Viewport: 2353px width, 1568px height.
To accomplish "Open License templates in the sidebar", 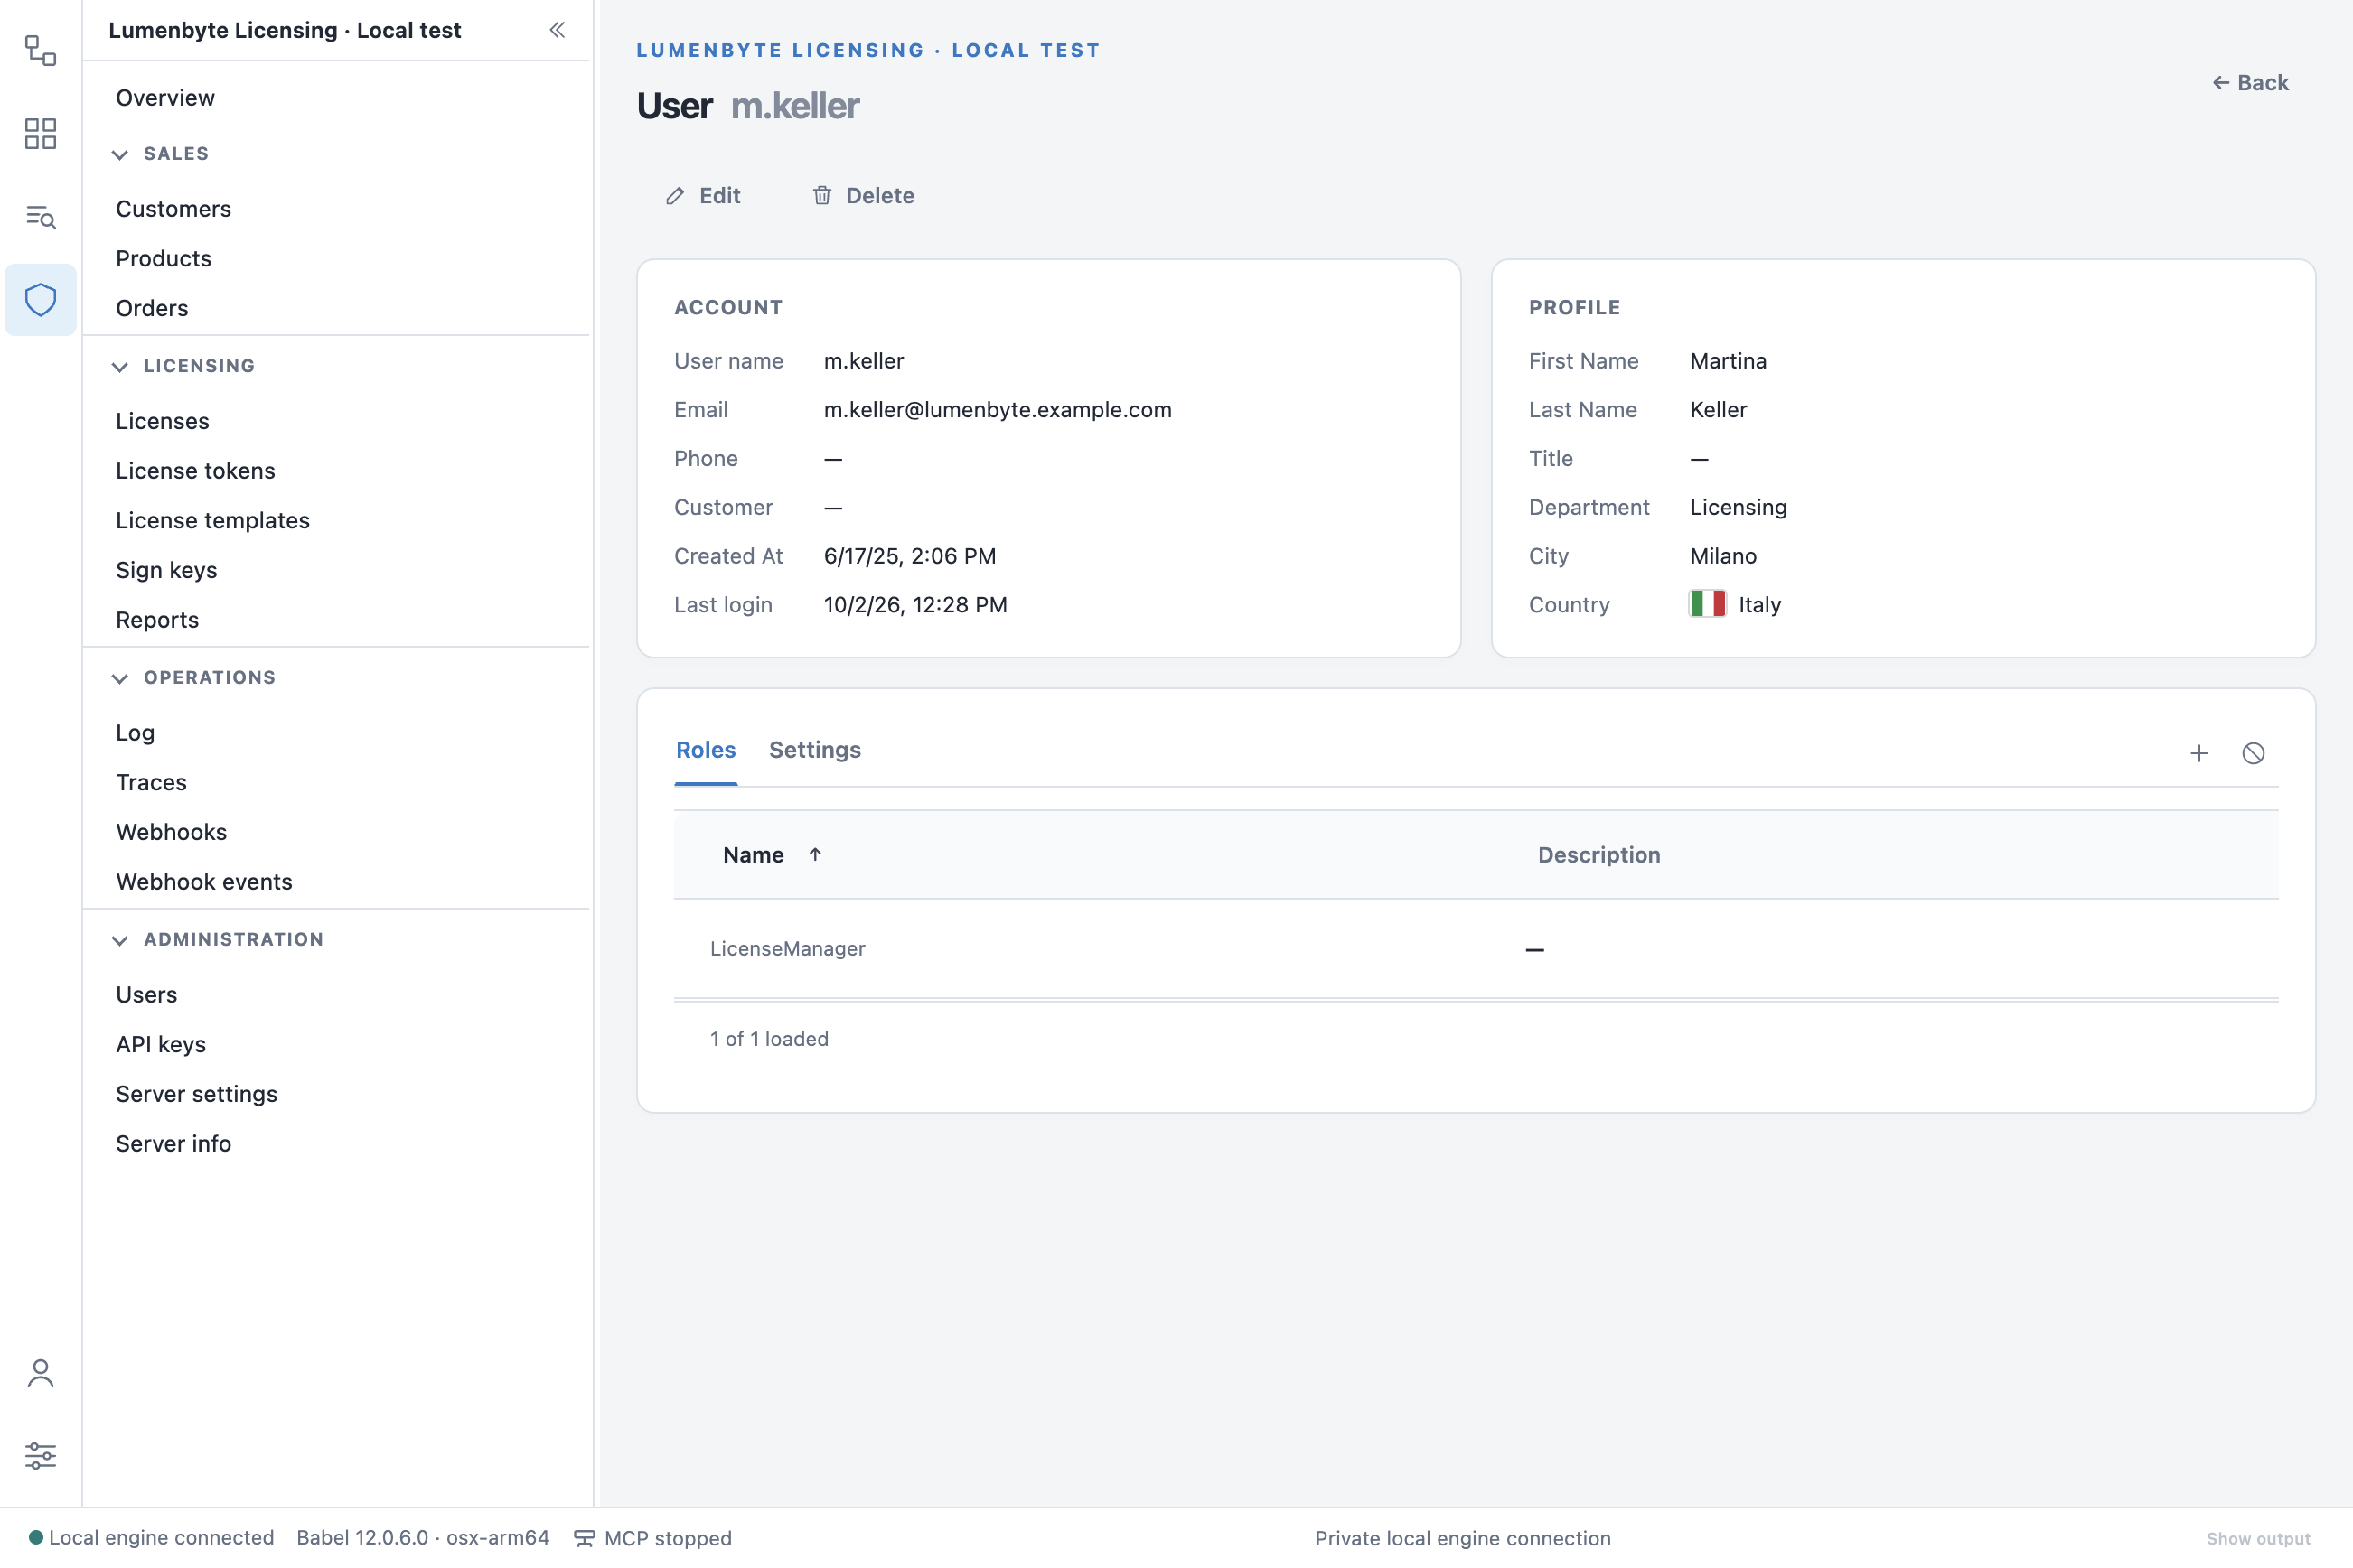I will pos(212,520).
